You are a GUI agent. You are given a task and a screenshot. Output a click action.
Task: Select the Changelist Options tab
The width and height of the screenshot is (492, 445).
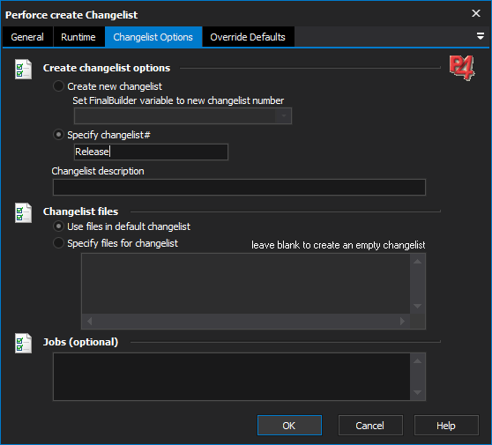[153, 37]
